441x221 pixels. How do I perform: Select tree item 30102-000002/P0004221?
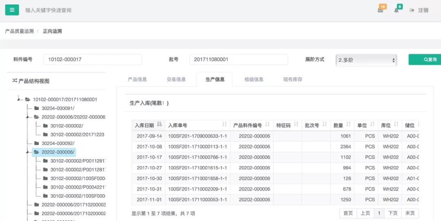click(78, 187)
